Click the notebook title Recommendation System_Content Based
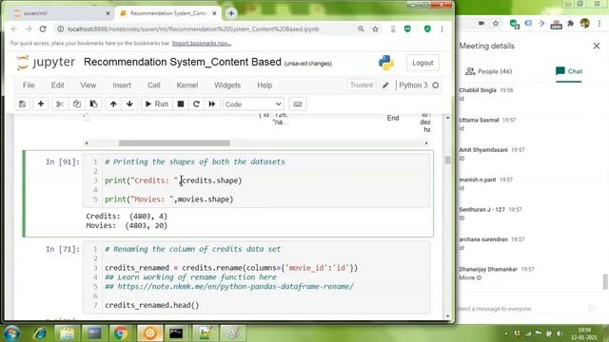This screenshot has width=609, height=342. tap(182, 62)
